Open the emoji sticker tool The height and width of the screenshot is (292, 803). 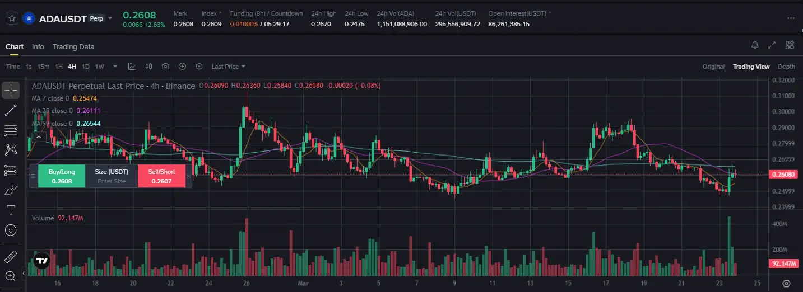pos(11,230)
